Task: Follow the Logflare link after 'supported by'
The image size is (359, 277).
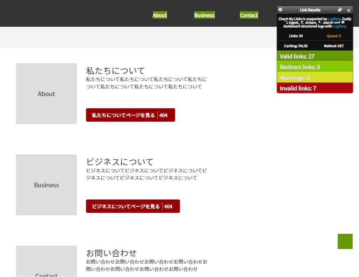Action: coord(334,19)
